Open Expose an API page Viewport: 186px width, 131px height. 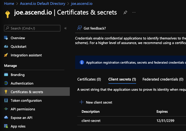tap(21, 118)
